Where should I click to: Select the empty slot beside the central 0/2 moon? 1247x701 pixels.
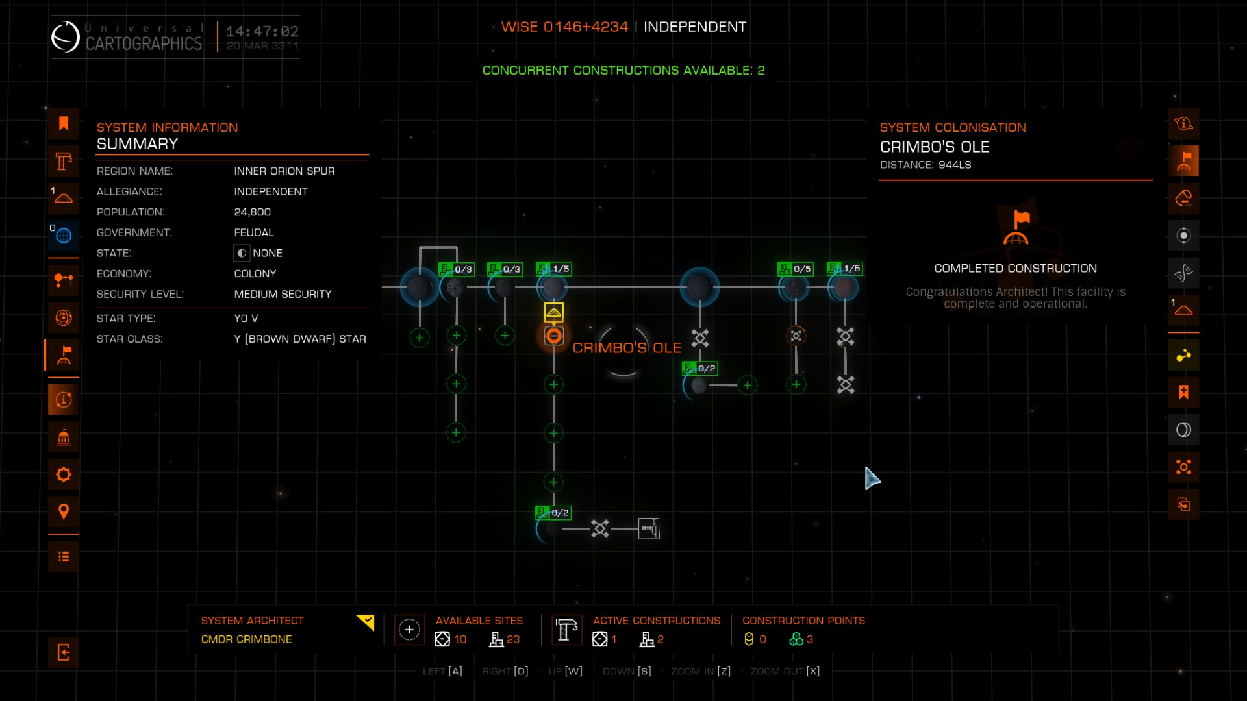click(x=748, y=386)
